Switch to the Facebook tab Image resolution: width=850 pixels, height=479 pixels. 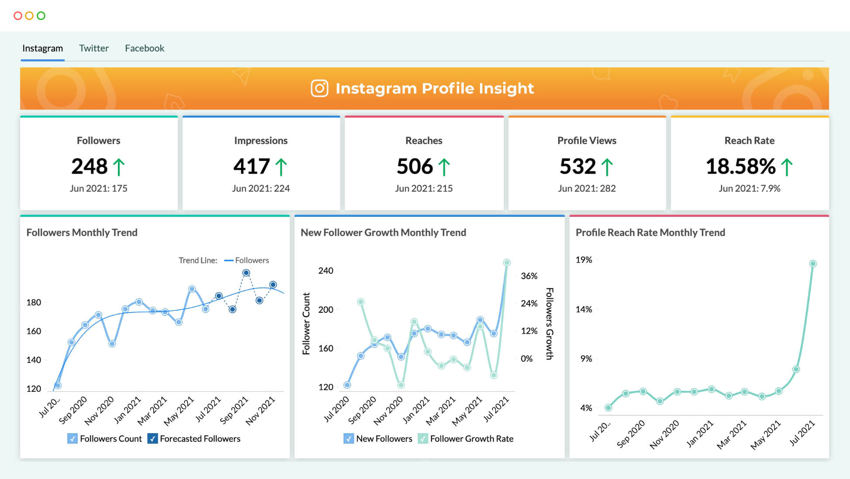click(x=144, y=48)
